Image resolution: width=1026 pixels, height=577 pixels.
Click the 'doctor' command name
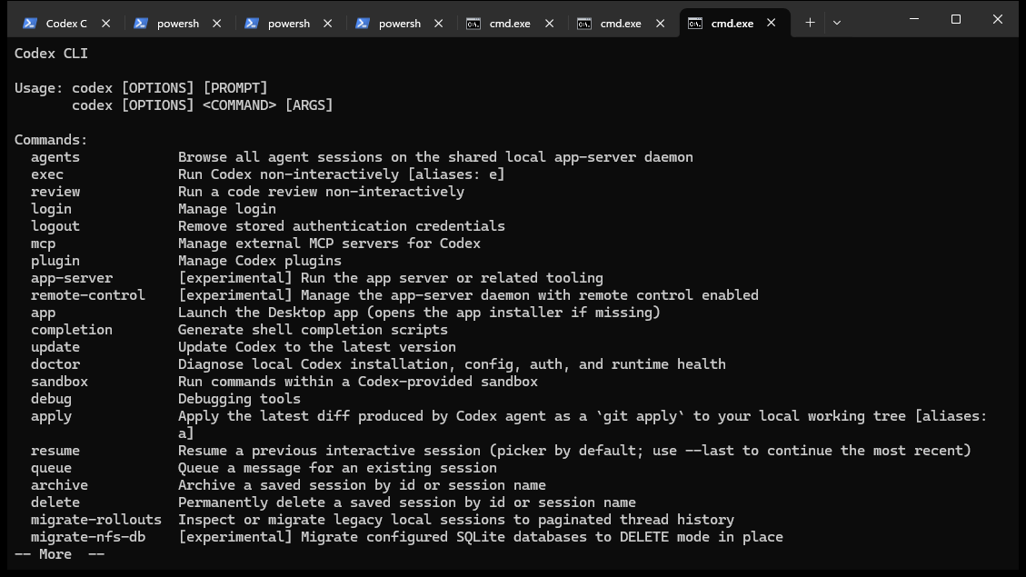coord(55,364)
